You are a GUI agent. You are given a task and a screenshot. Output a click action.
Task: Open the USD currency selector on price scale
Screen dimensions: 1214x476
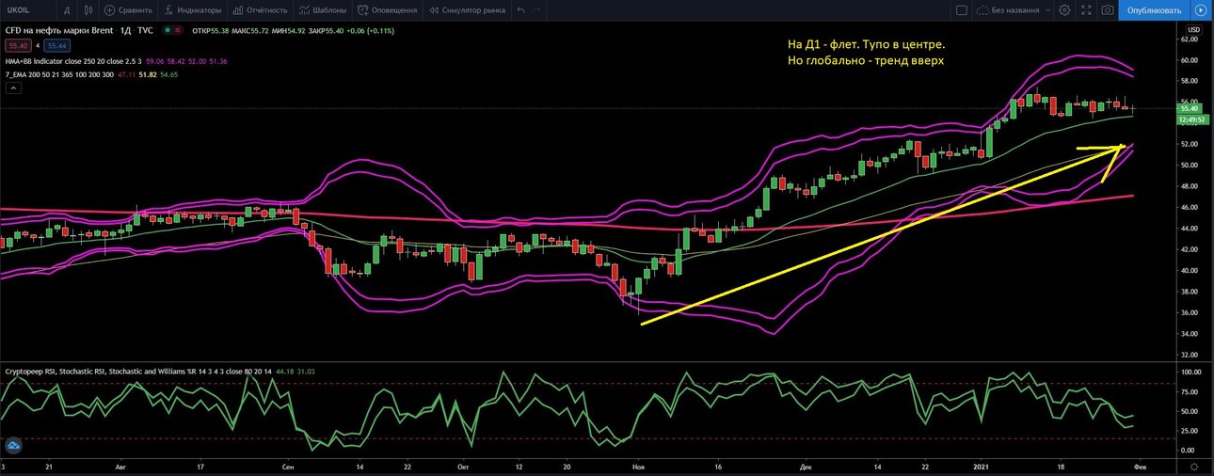point(1193,30)
